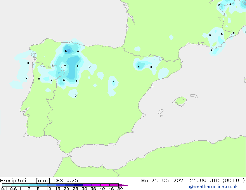The height and width of the screenshot is (190, 246).
Task: Click the forecast offset '(00+96)'
Action: (234, 181)
